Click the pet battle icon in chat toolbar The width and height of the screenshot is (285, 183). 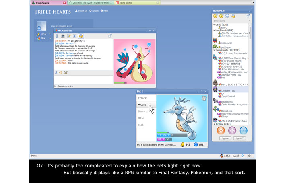[x=81, y=36]
